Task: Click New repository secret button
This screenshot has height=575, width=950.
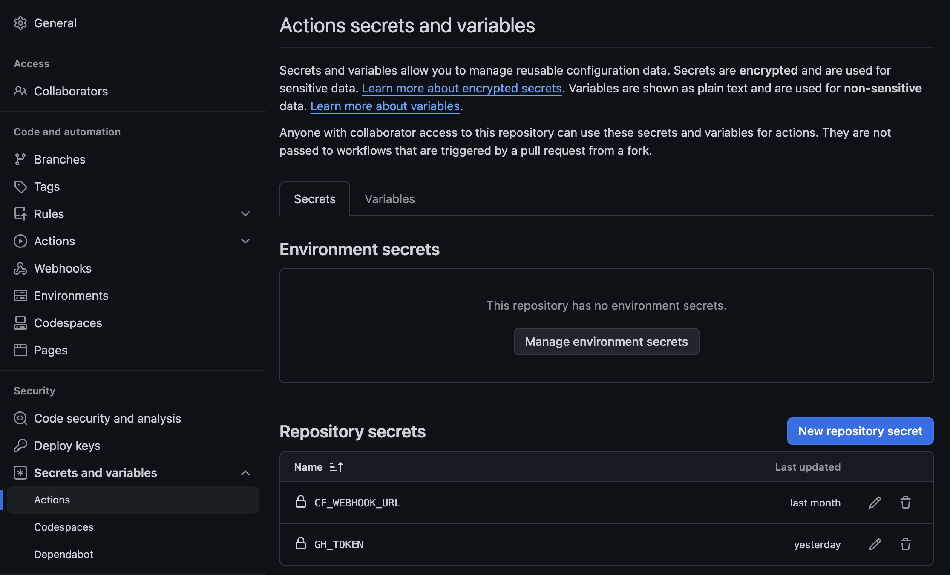Action: (x=860, y=431)
